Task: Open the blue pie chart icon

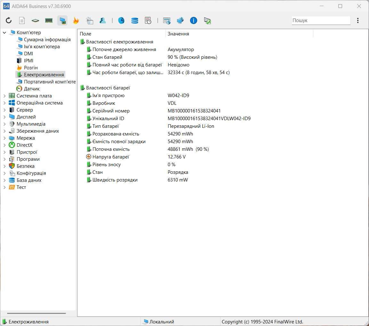Action: 121,20
